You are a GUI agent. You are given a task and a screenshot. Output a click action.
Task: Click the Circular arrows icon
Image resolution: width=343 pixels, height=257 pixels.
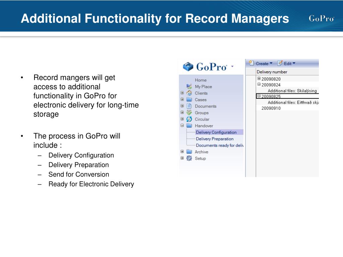click(189, 119)
